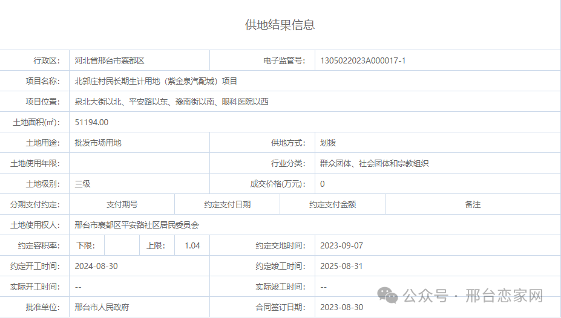Click the label 约定交地时间
Image resolution: width=561 pixels, height=318 pixels.
(281, 245)
